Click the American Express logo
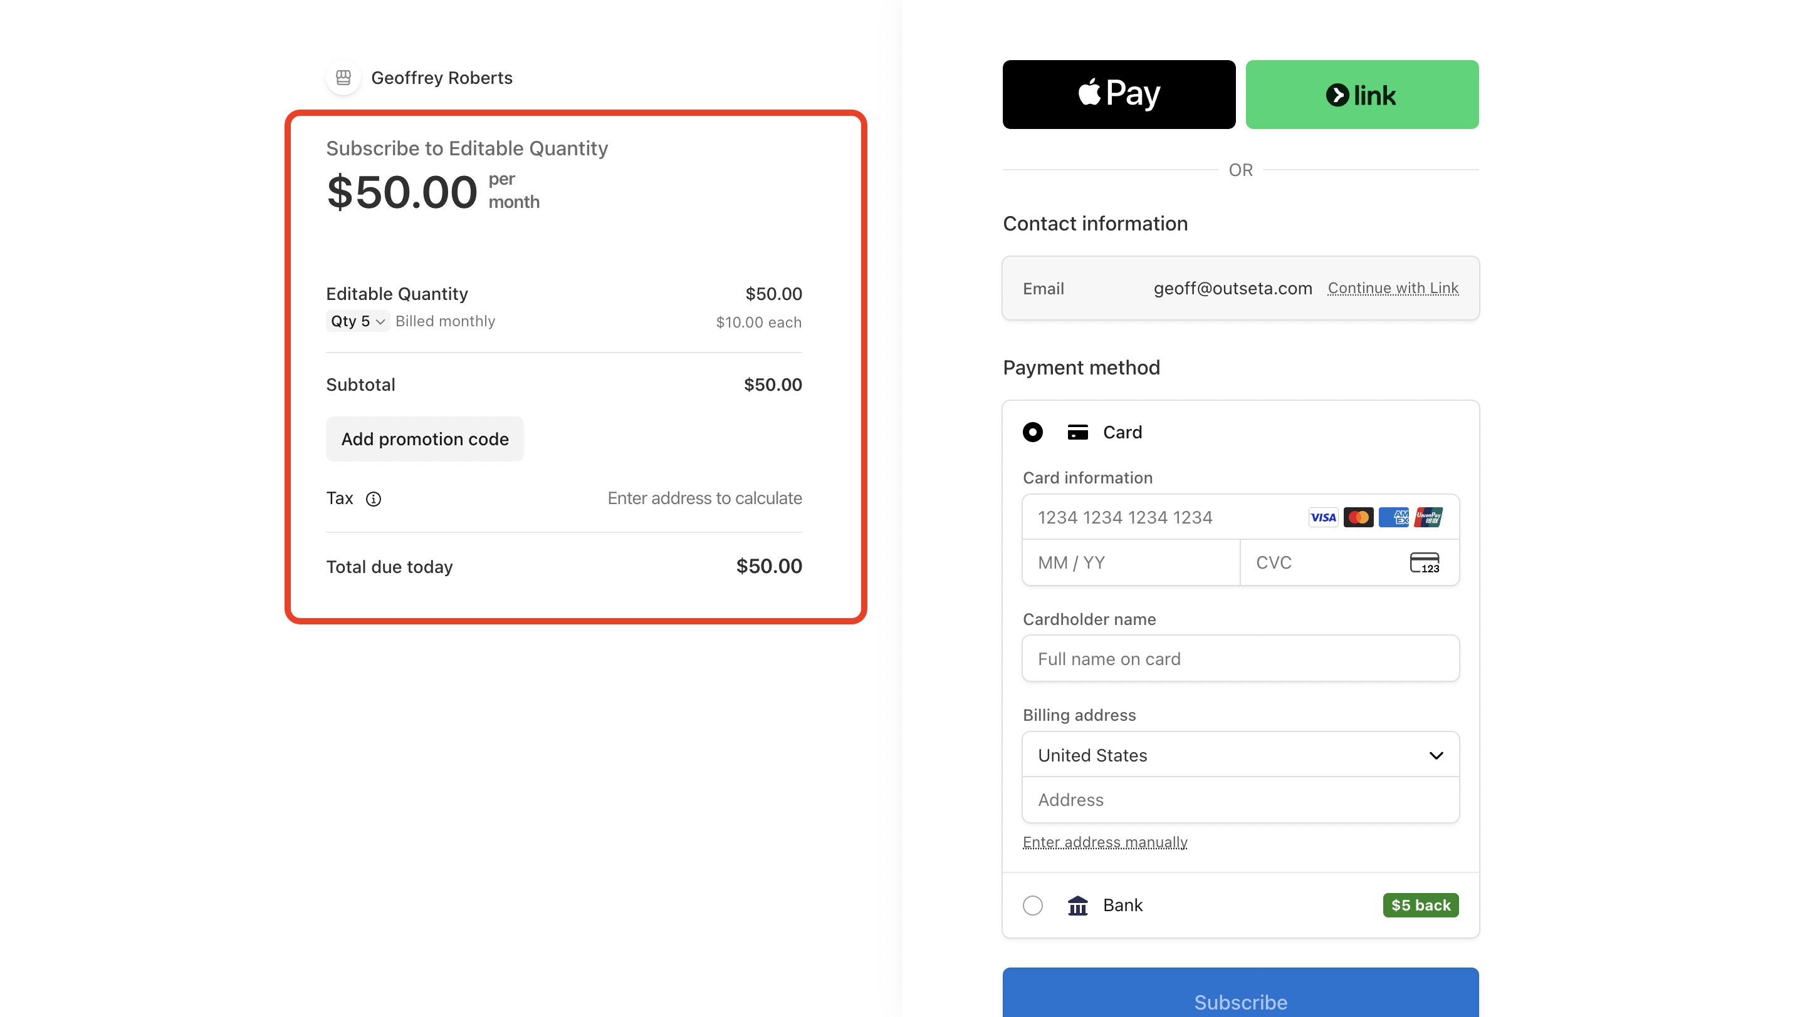Viewport: 1805px width, 1017px height. [x=1393, y=517]
